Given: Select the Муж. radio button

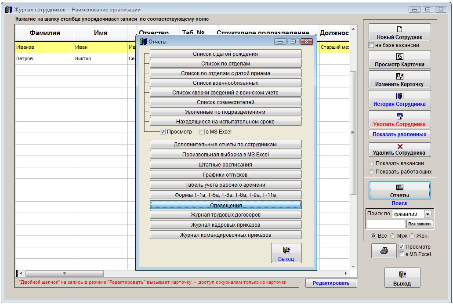Looking at the screenshot, I should tap(393, 236).
